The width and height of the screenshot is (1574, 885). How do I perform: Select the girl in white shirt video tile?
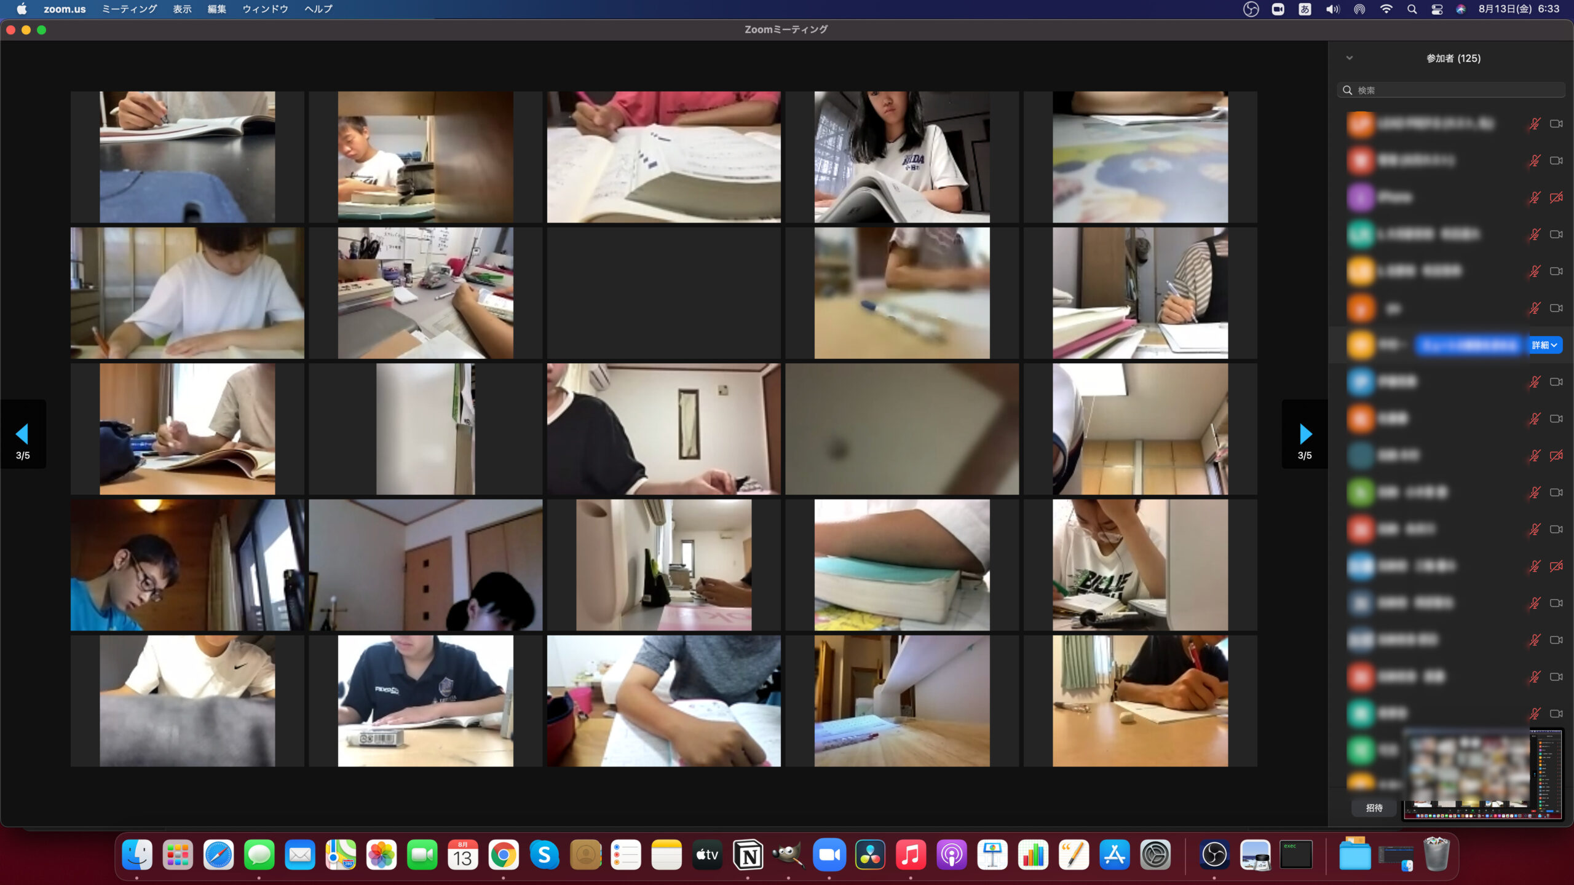coord(901,157)
